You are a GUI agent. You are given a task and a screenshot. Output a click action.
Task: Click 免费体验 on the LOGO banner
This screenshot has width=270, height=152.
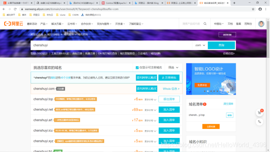tap(202, 85)
